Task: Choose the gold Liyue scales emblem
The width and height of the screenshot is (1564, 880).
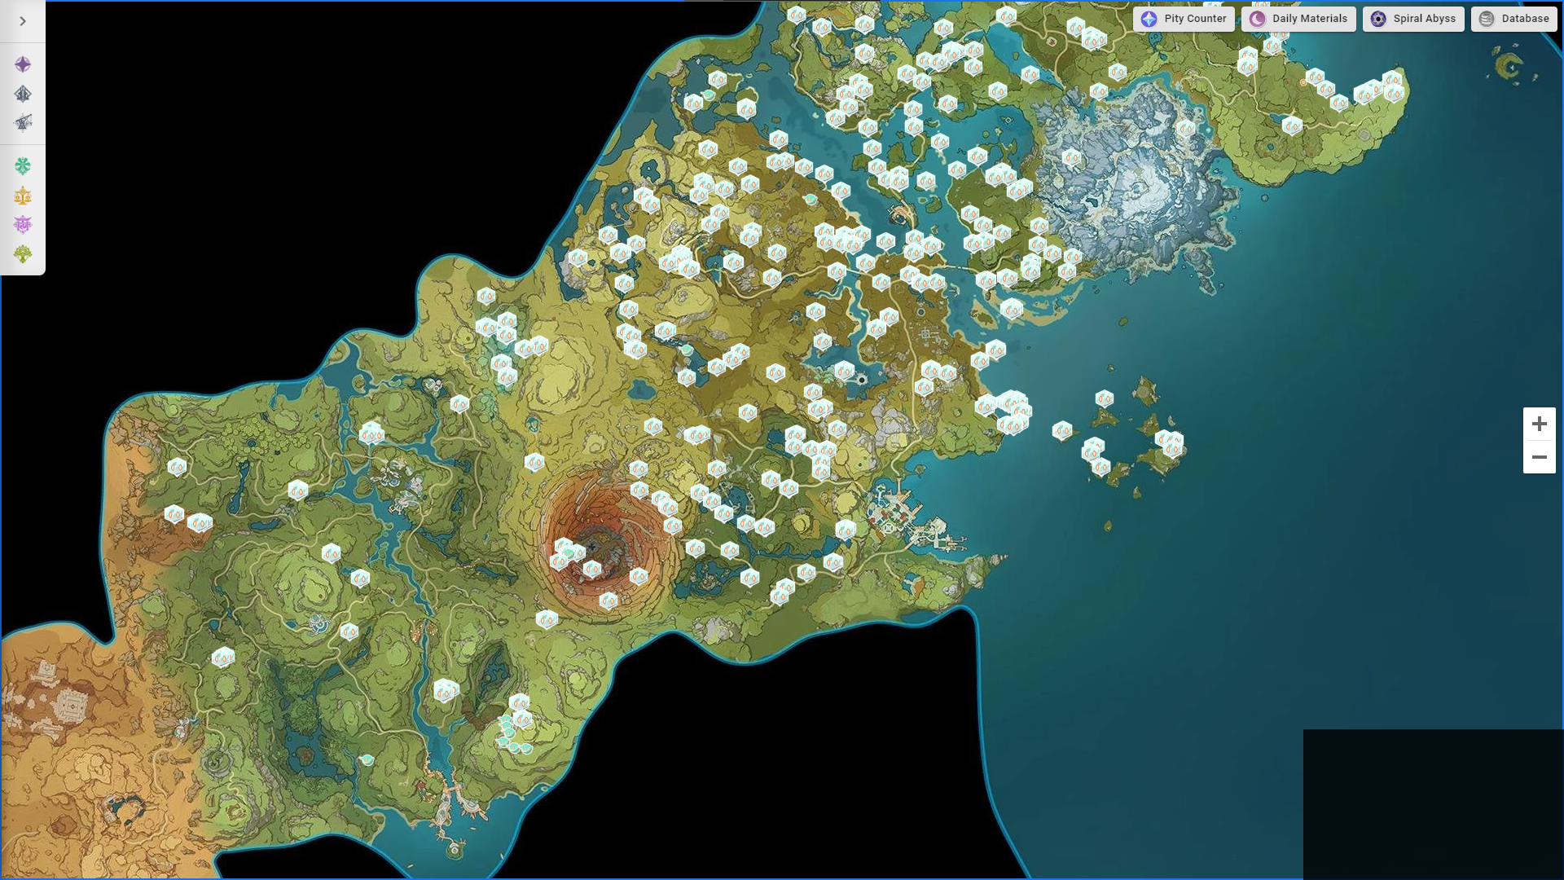Action: click(23, 196)
